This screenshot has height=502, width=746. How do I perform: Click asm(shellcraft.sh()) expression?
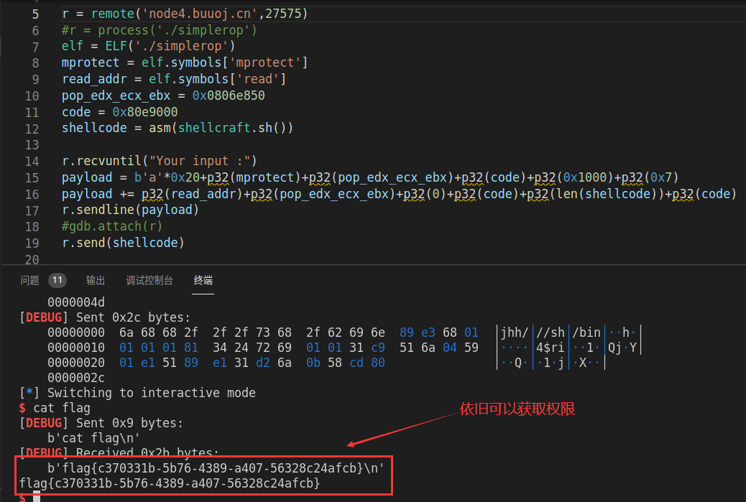[221, 128]
